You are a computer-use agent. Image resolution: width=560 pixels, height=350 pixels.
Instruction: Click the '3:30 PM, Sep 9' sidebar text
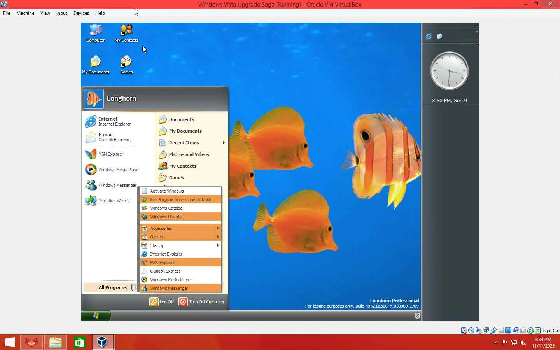[449, 101]
